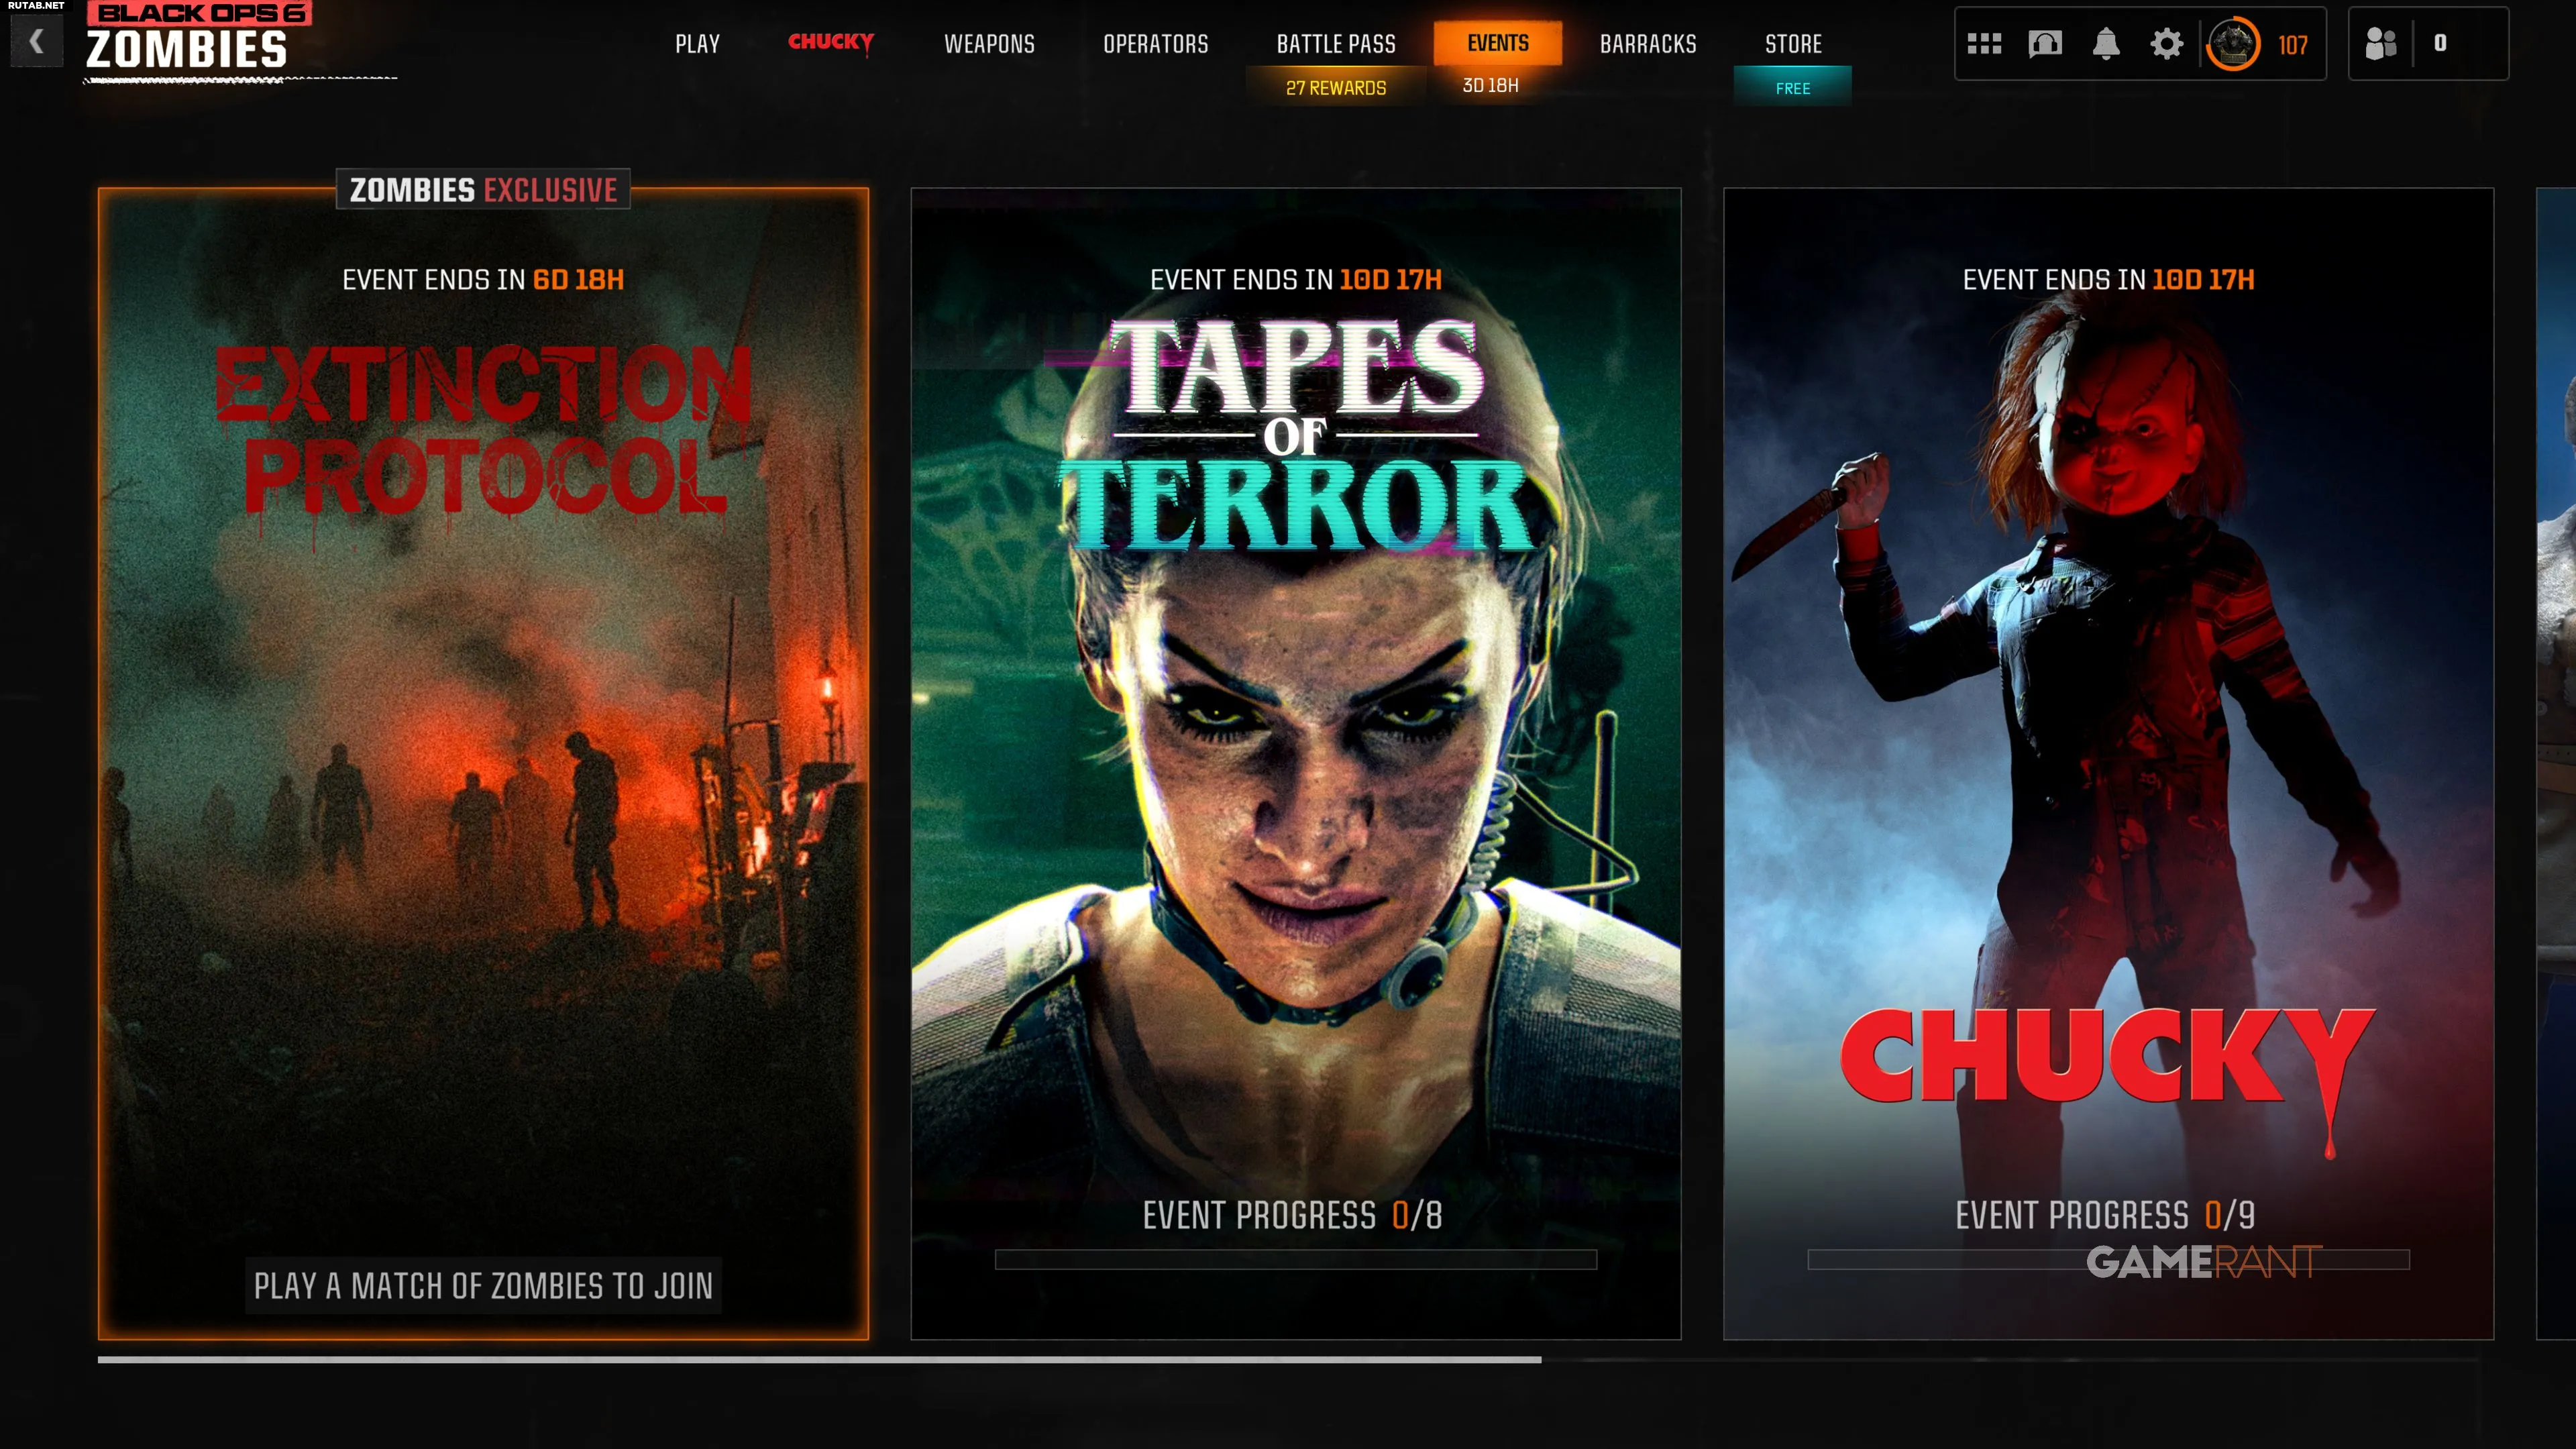Open the settings gear
This screenshot has height=1449, width=2576.
2166,44
